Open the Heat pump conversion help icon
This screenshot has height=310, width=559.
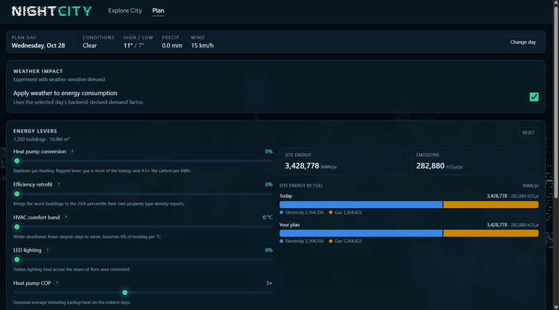tap(72, 151)
